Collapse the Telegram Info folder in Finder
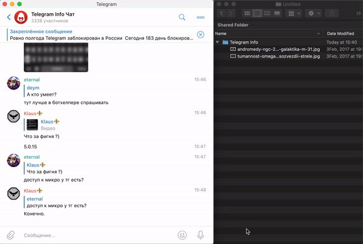This screenshot has height=244, width=363. [x=217, y=42]
